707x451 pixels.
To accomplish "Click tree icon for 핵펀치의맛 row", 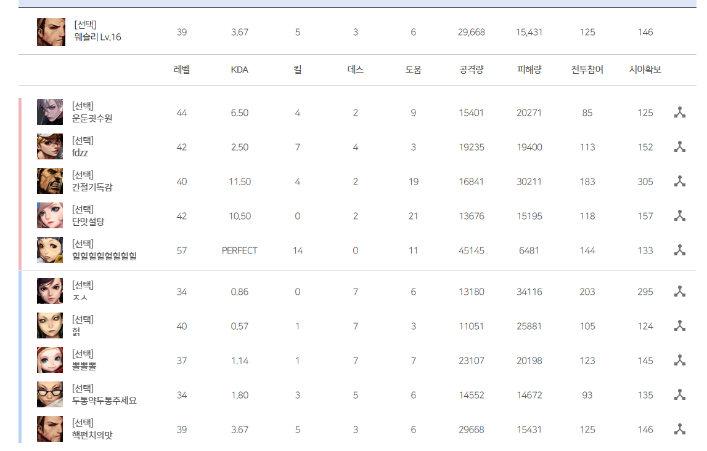I will coord(679,429).
